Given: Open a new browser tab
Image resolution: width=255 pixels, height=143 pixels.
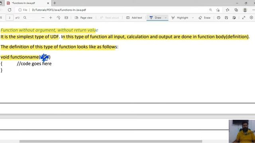Looking at the screenshot, I should tap(55, 3).
